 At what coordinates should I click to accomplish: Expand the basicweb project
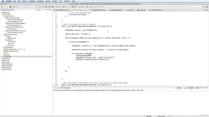coord(2,12)
